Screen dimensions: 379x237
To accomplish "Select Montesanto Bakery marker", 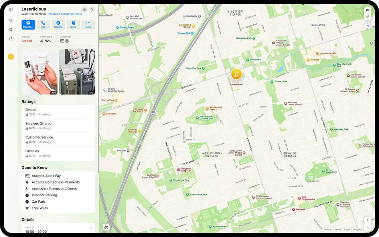I will coord(207,108).
